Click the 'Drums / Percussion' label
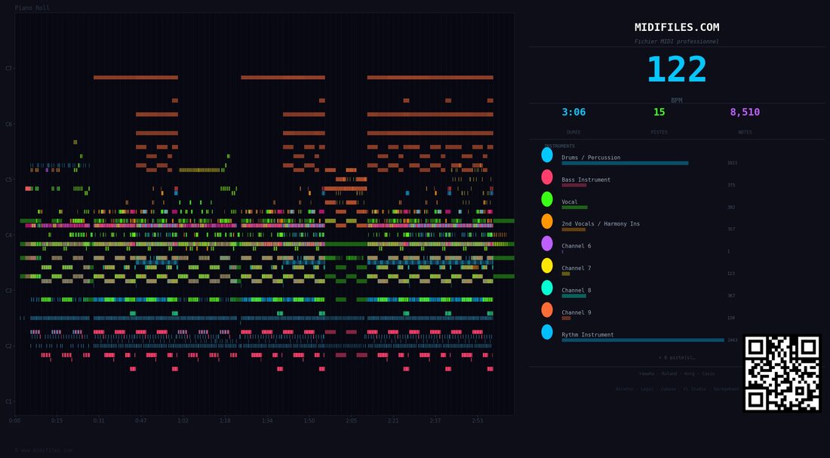The height and width of the screenshot is (458, 830). point(591,157)
